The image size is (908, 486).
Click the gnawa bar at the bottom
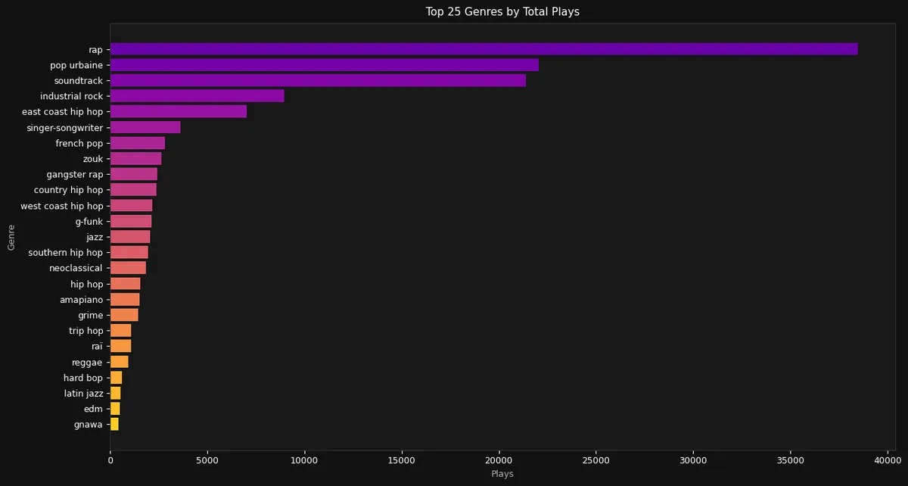(113, 424)
